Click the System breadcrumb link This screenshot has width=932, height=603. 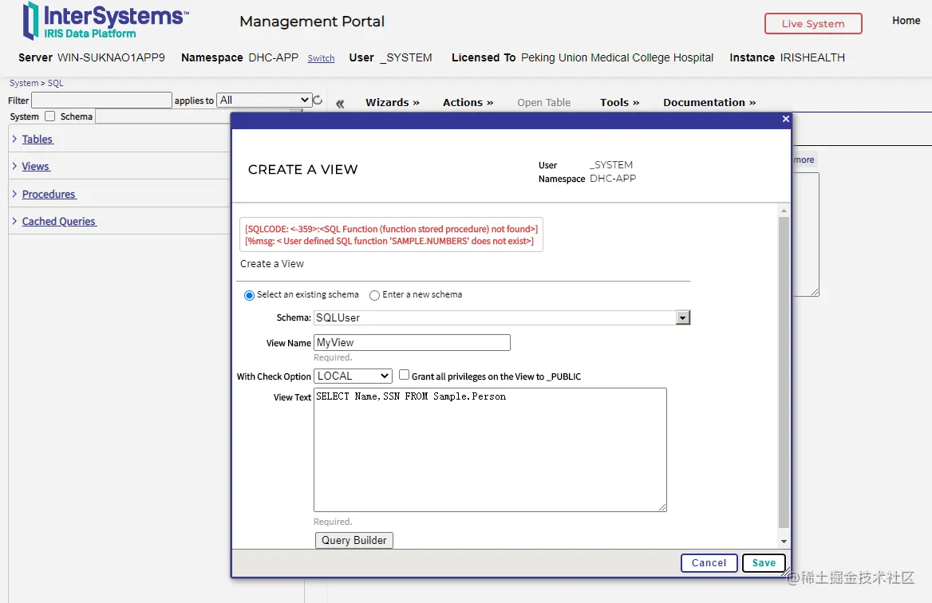[24, 83]
